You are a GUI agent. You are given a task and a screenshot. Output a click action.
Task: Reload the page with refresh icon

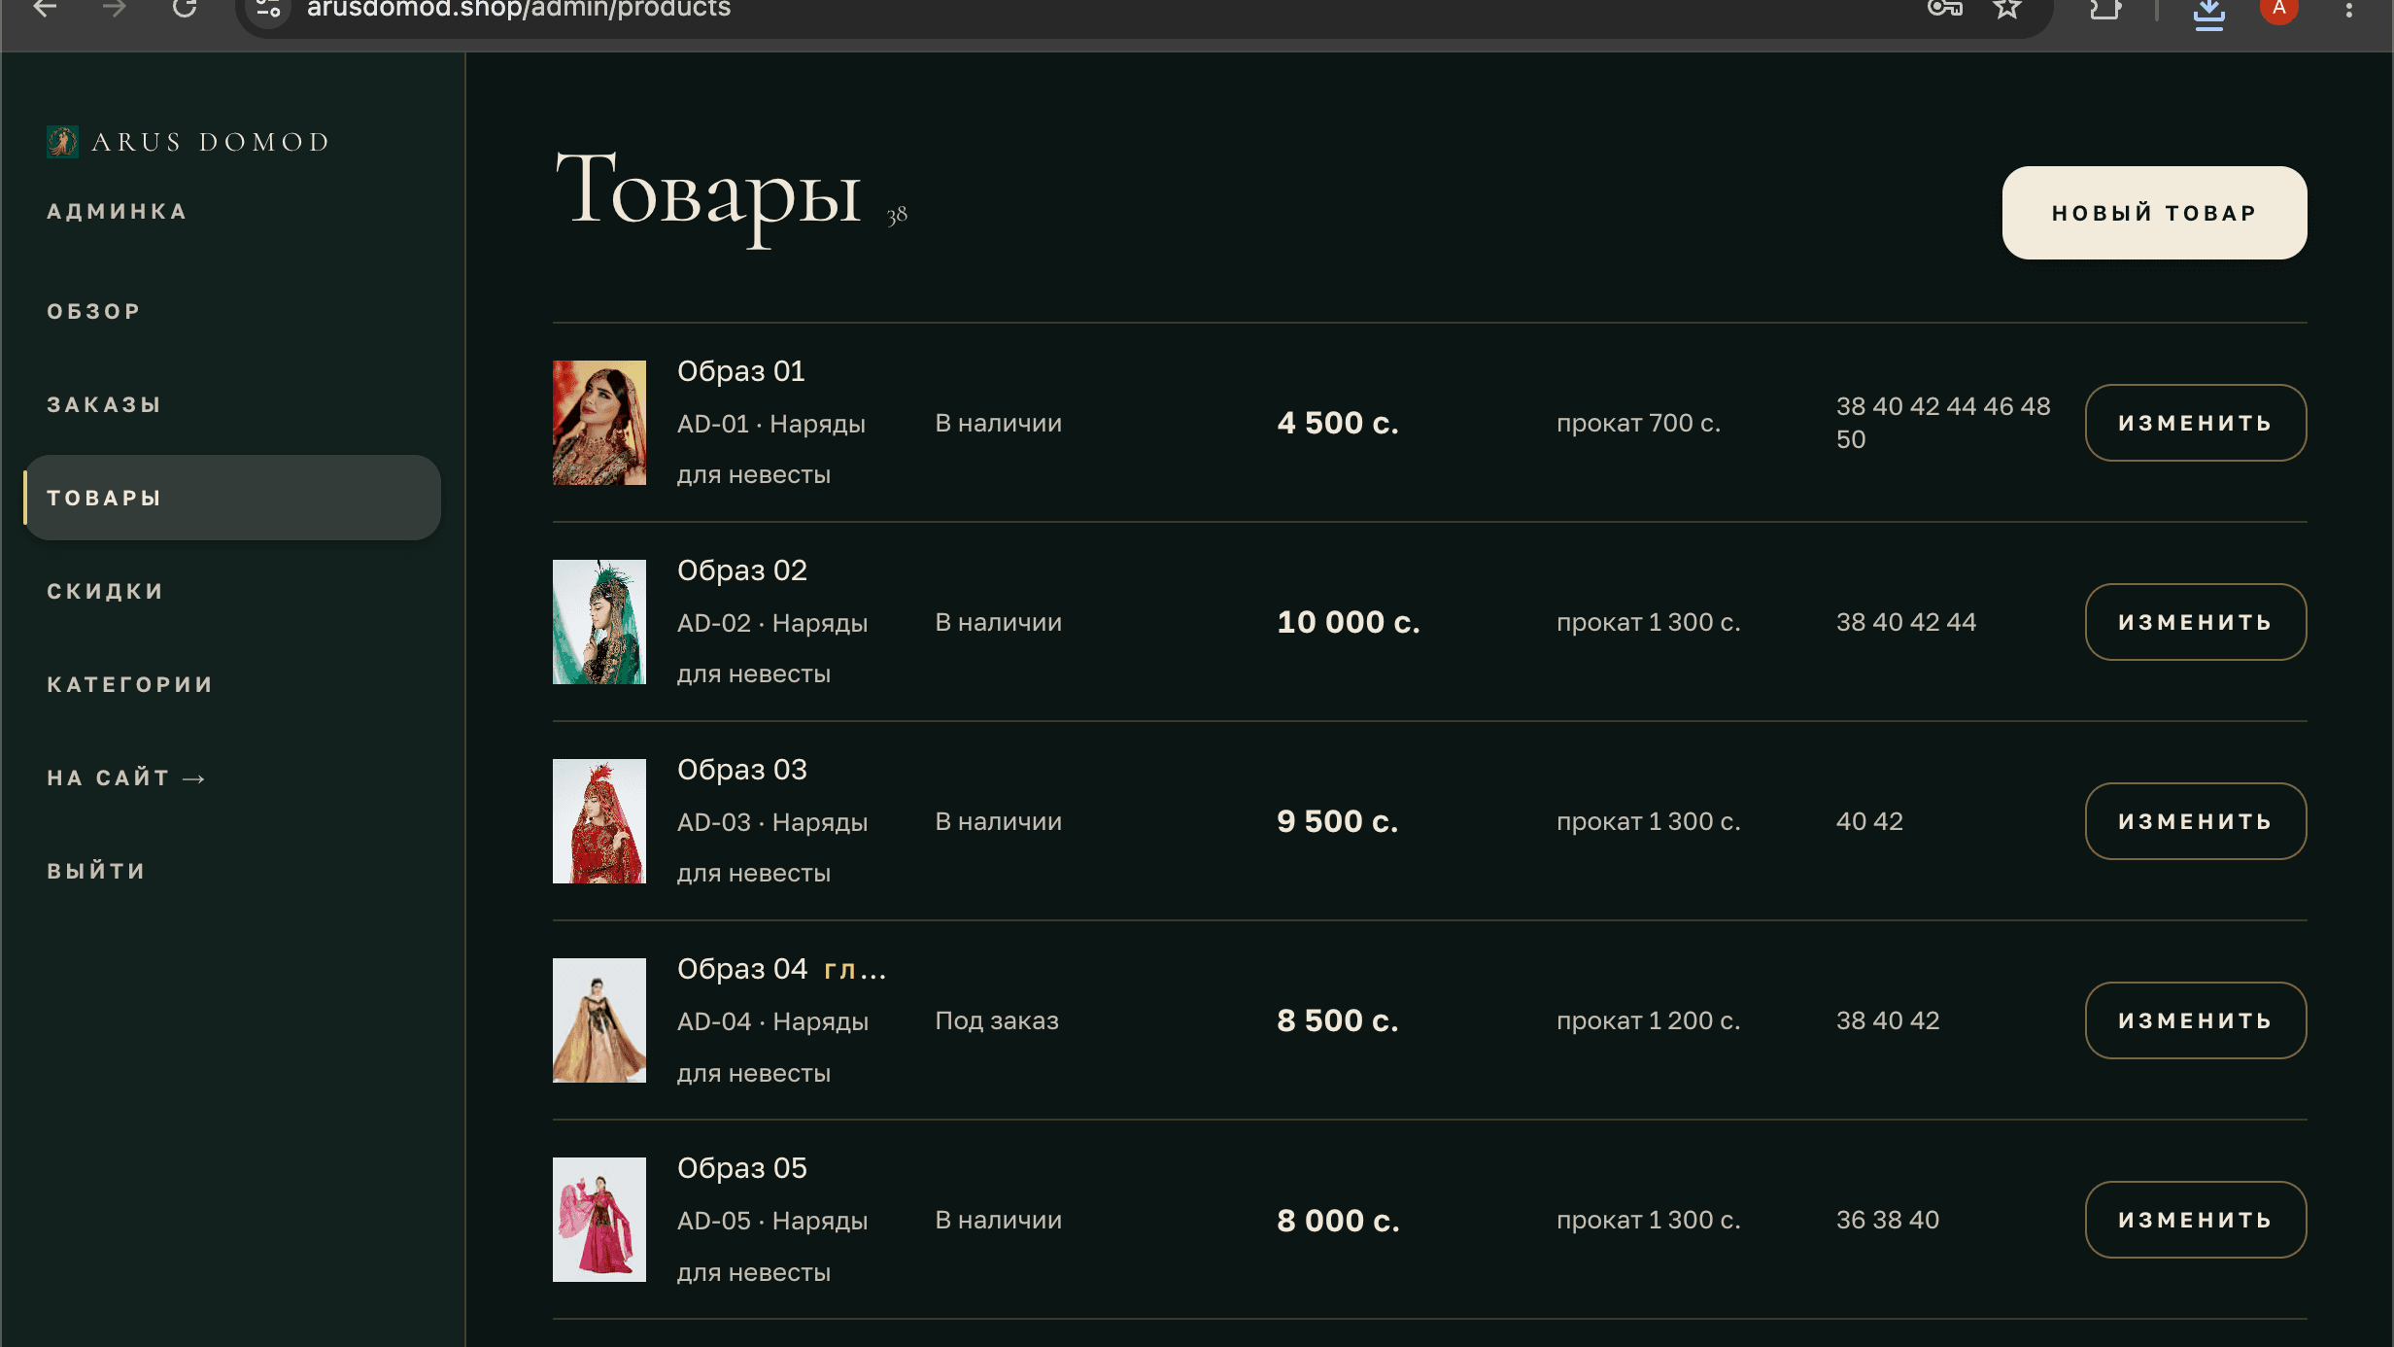tap(185, 9)
